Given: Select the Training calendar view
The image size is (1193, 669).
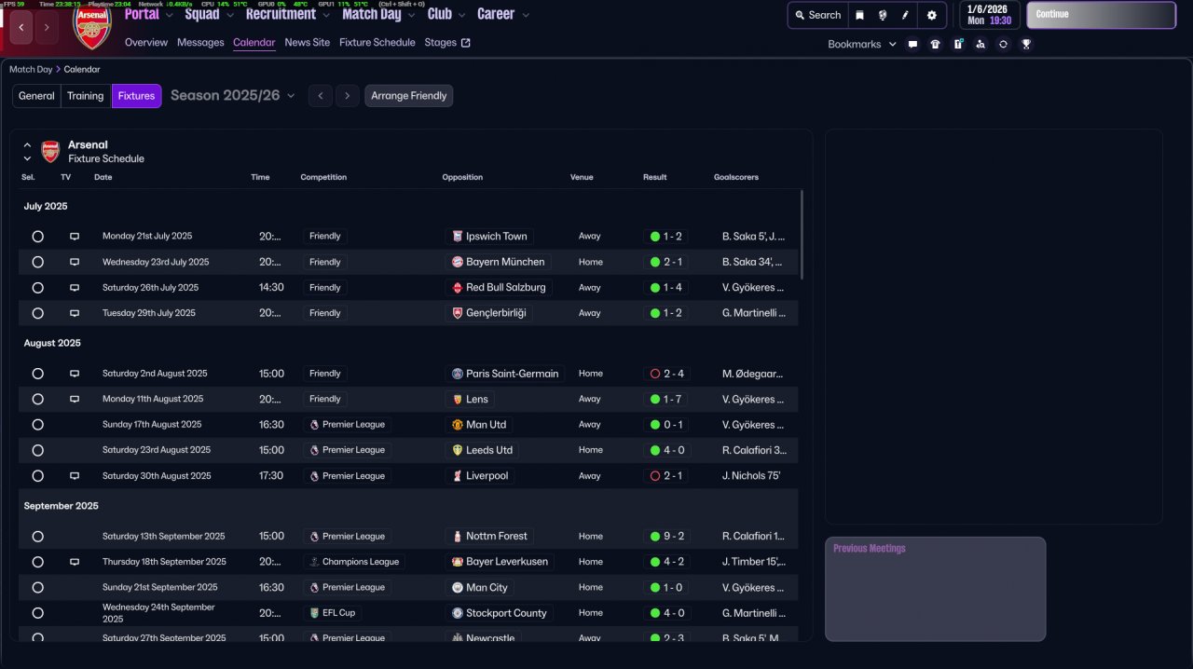Looking at the screenshot, I should tap(86, 96).
